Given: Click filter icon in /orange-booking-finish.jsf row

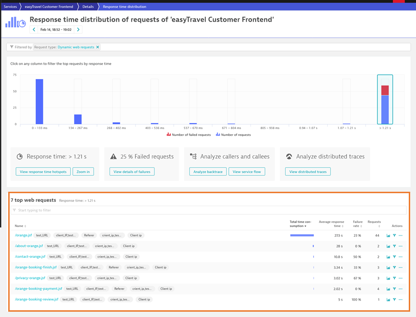Looking at the screenshot, I should 394,267.
